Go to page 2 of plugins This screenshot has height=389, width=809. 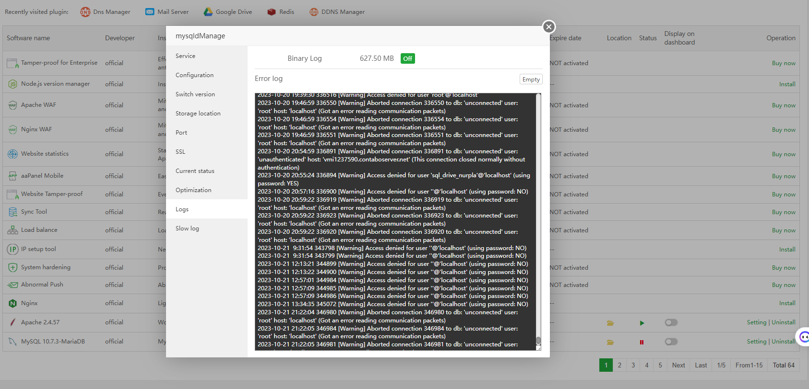[619, 365]
